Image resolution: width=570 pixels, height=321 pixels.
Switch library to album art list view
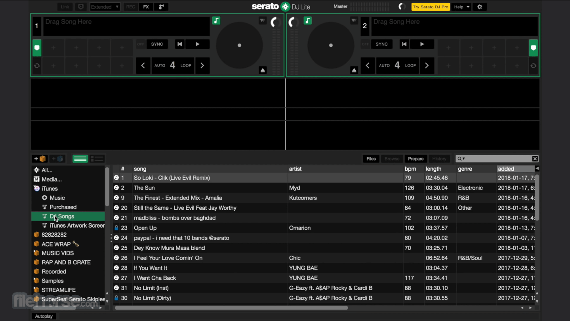[x=97, y=159]
